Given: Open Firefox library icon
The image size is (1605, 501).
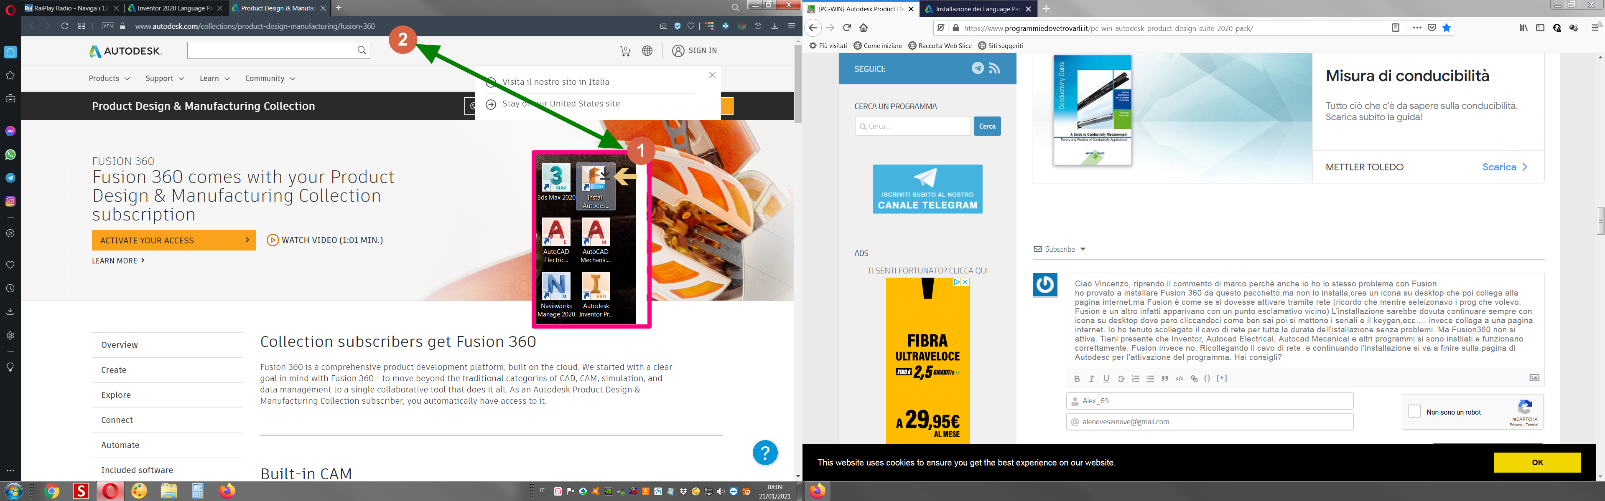Looking at the screenshot, I should point(1523,28).
